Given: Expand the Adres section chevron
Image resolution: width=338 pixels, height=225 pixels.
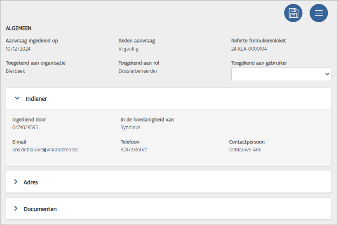Looking at the screenshot, I should point(16,182).
